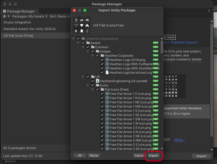Click Free Flat Arrow 2 NW Icon.png image icon
Screen dimensions: 217x164
coord(107,140)
